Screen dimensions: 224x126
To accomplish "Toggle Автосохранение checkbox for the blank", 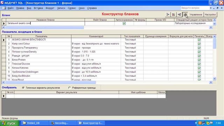I will point(124,23).
